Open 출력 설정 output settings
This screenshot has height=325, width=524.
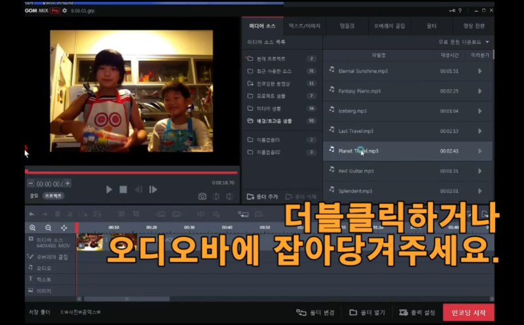[417, 313]
